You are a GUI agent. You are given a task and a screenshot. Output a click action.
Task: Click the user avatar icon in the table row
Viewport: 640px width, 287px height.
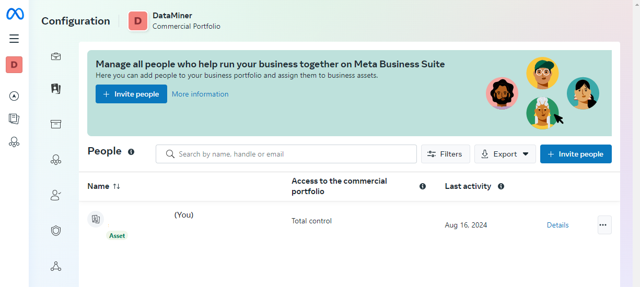pyautogui.click(x=96, y=219)
